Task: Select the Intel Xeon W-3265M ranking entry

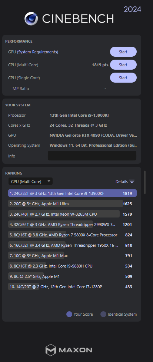Action: pyautogui.click(x=73, y=214)
